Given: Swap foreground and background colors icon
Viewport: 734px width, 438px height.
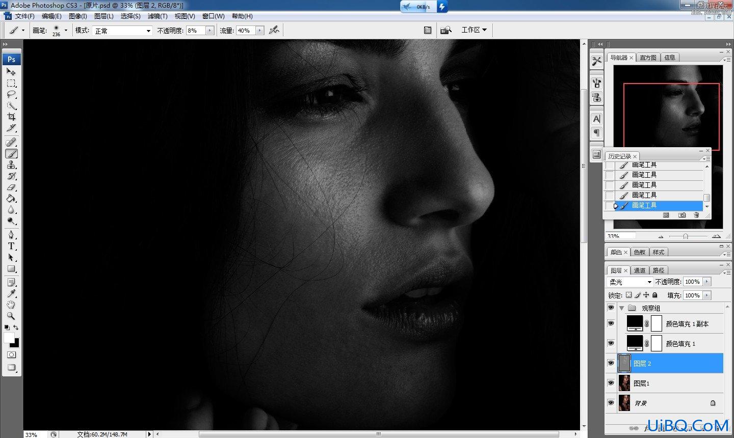Looking at the screenshot, I should tap(16, 327).
